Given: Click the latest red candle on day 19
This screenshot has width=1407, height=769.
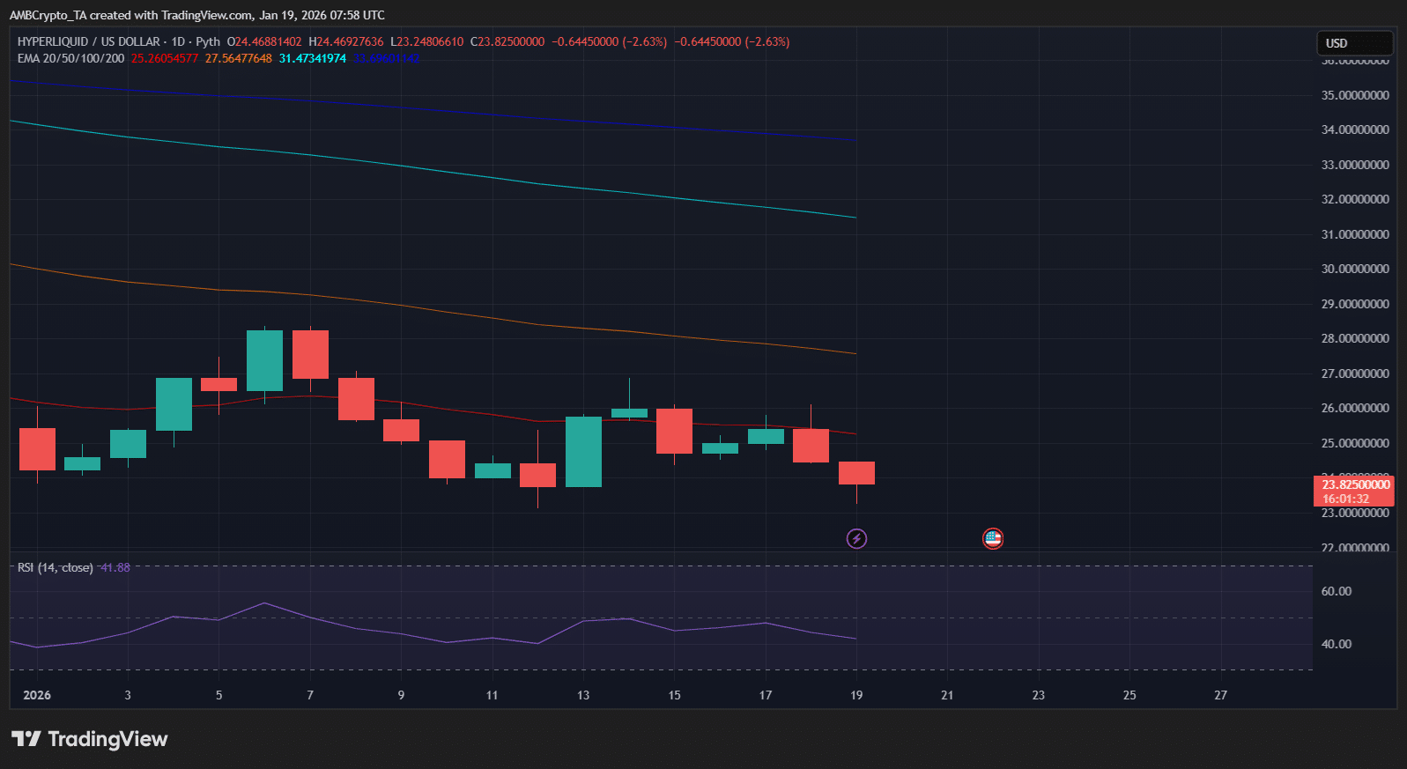Looking at the screenshot, I should [856, 473].
